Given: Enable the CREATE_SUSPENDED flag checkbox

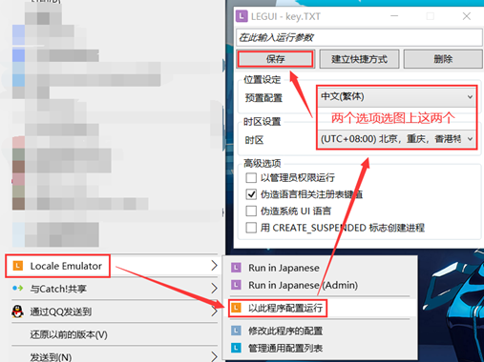Looking at the screenshot, I should tap(251, 228).
